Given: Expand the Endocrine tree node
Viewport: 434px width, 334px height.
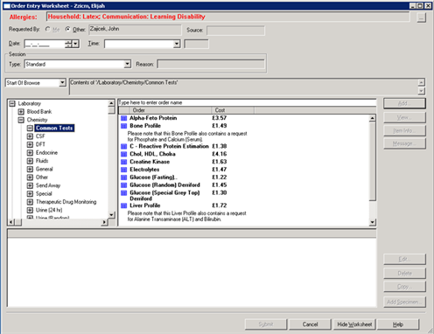Looking at the screenshot, I should [30, 152].
